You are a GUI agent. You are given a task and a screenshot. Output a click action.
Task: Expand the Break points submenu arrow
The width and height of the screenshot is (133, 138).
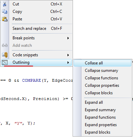click(x=68, y=38)
